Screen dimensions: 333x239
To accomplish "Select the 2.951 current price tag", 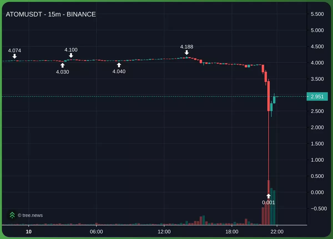I will click(x=317, y=97).
